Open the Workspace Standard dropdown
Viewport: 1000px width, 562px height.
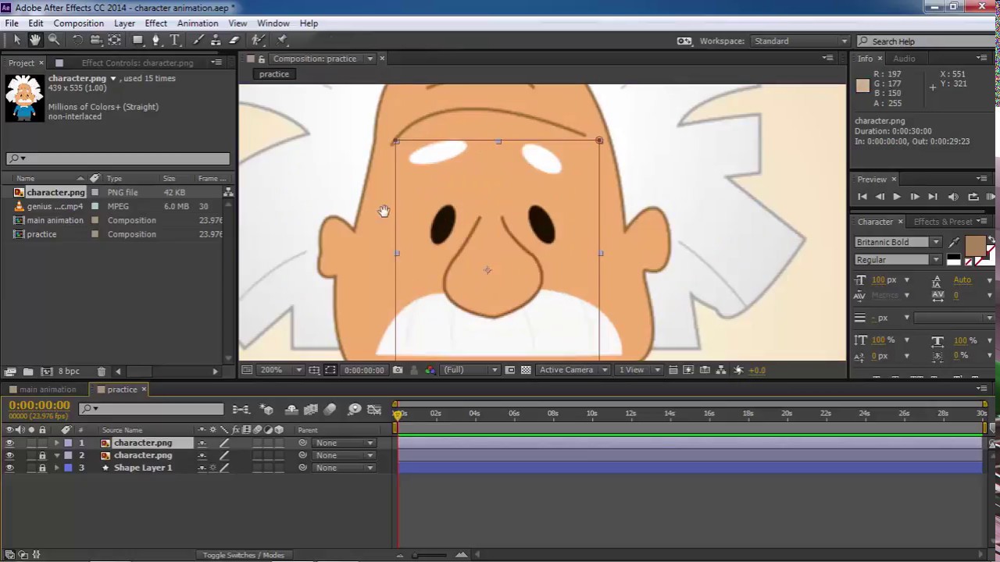coord(800,41)
